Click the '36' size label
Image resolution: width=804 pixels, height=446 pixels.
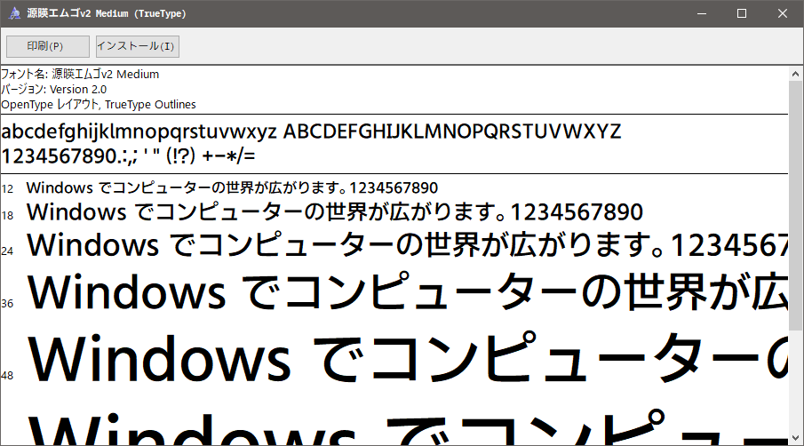point(7,304)
